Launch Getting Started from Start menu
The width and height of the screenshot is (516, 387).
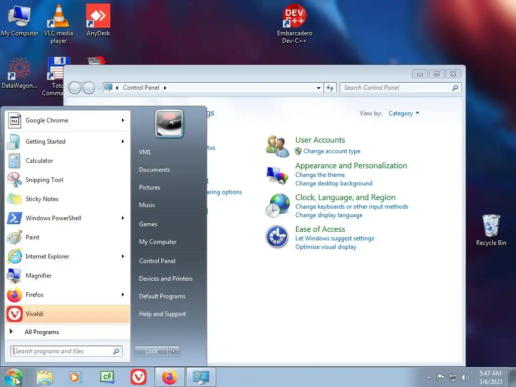coord(68,142)
